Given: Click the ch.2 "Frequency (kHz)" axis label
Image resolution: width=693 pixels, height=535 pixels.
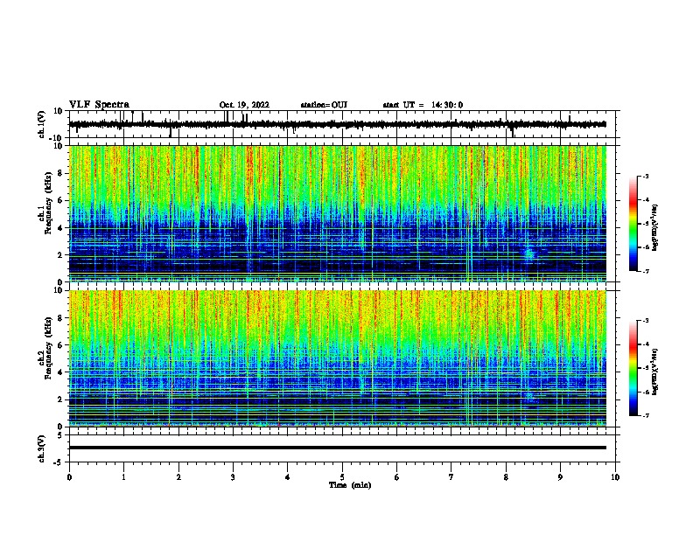Looking at the screenshot, I should (x=48, y=348).
